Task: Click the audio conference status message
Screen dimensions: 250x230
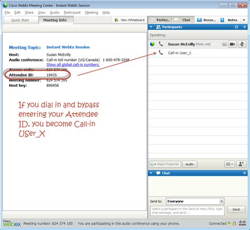Action: (129, 224)
